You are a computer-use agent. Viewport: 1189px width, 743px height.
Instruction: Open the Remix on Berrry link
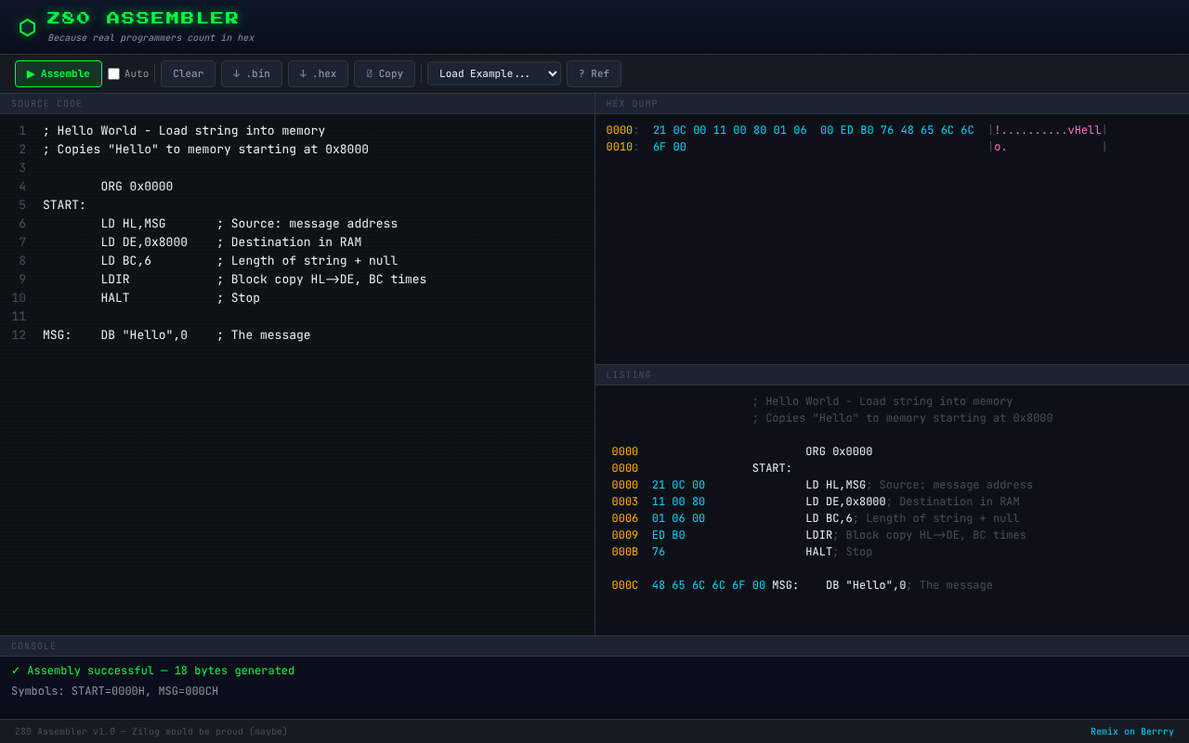coord(1132,732)
